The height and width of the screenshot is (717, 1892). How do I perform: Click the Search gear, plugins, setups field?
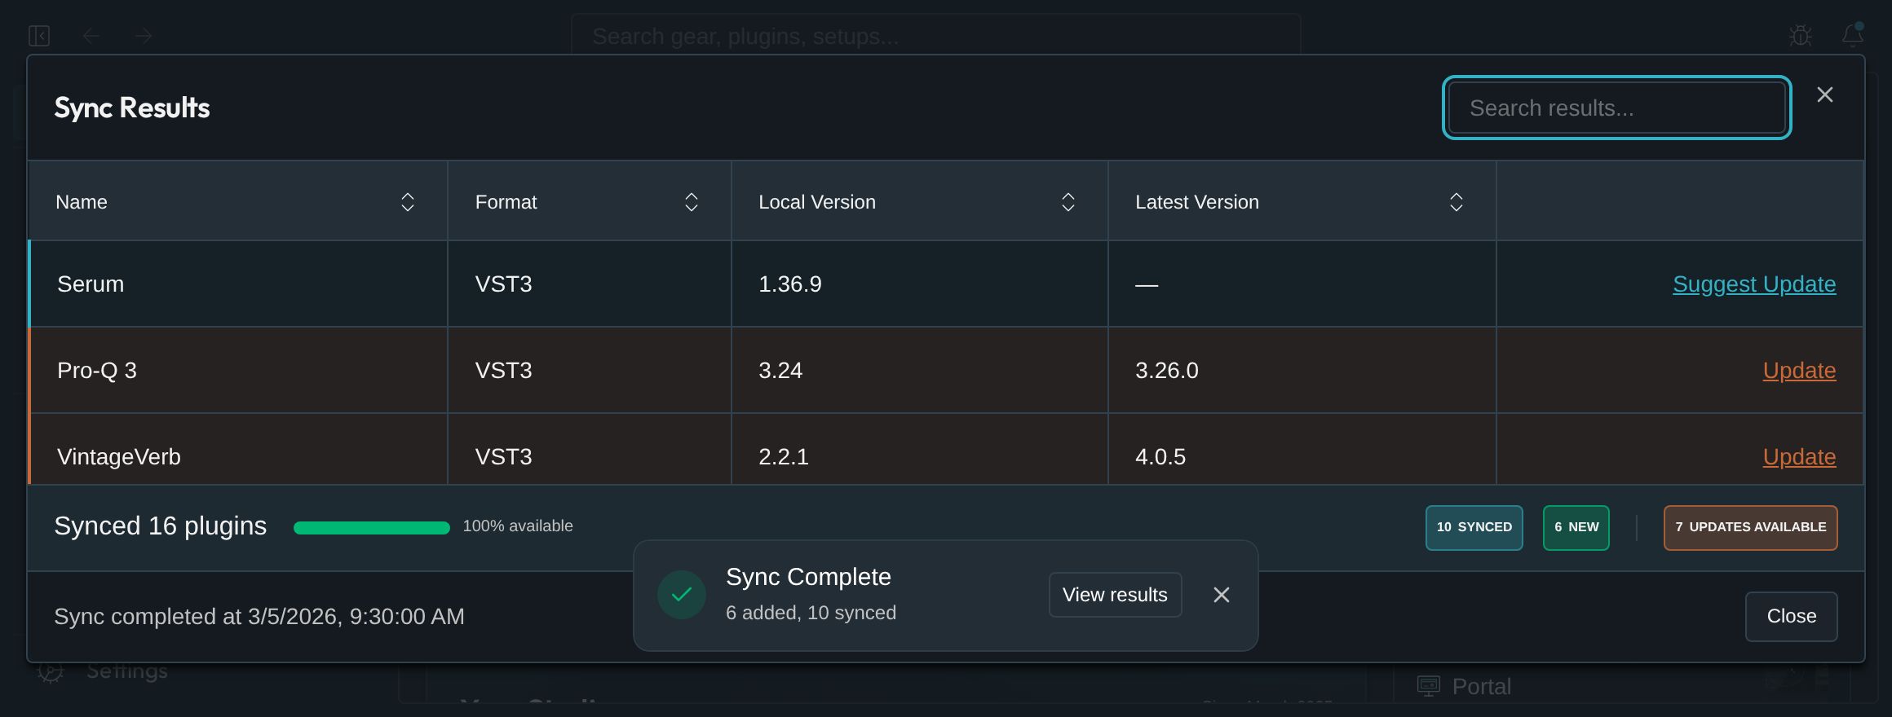(935, 36)
